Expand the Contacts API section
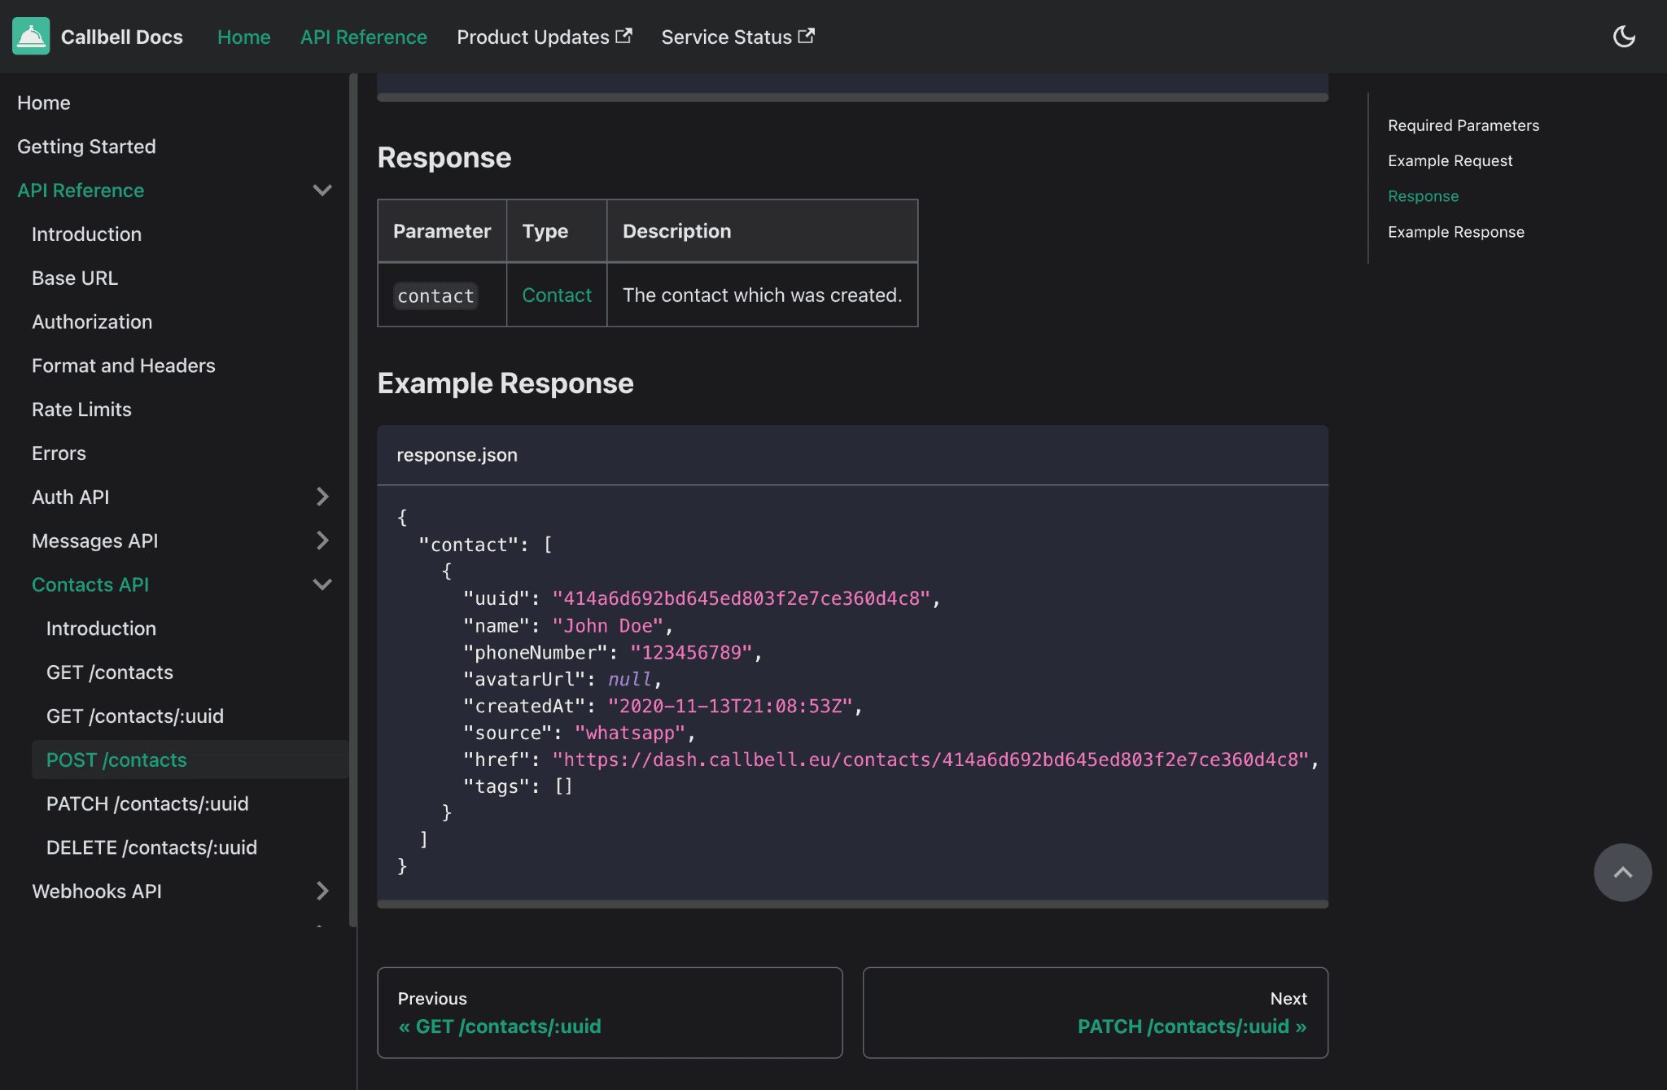1667x1090 pixels. tap(321, 584)
